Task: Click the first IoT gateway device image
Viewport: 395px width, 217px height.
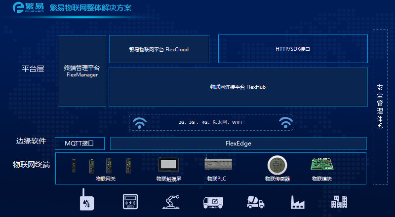Action: tap(74, 165)
